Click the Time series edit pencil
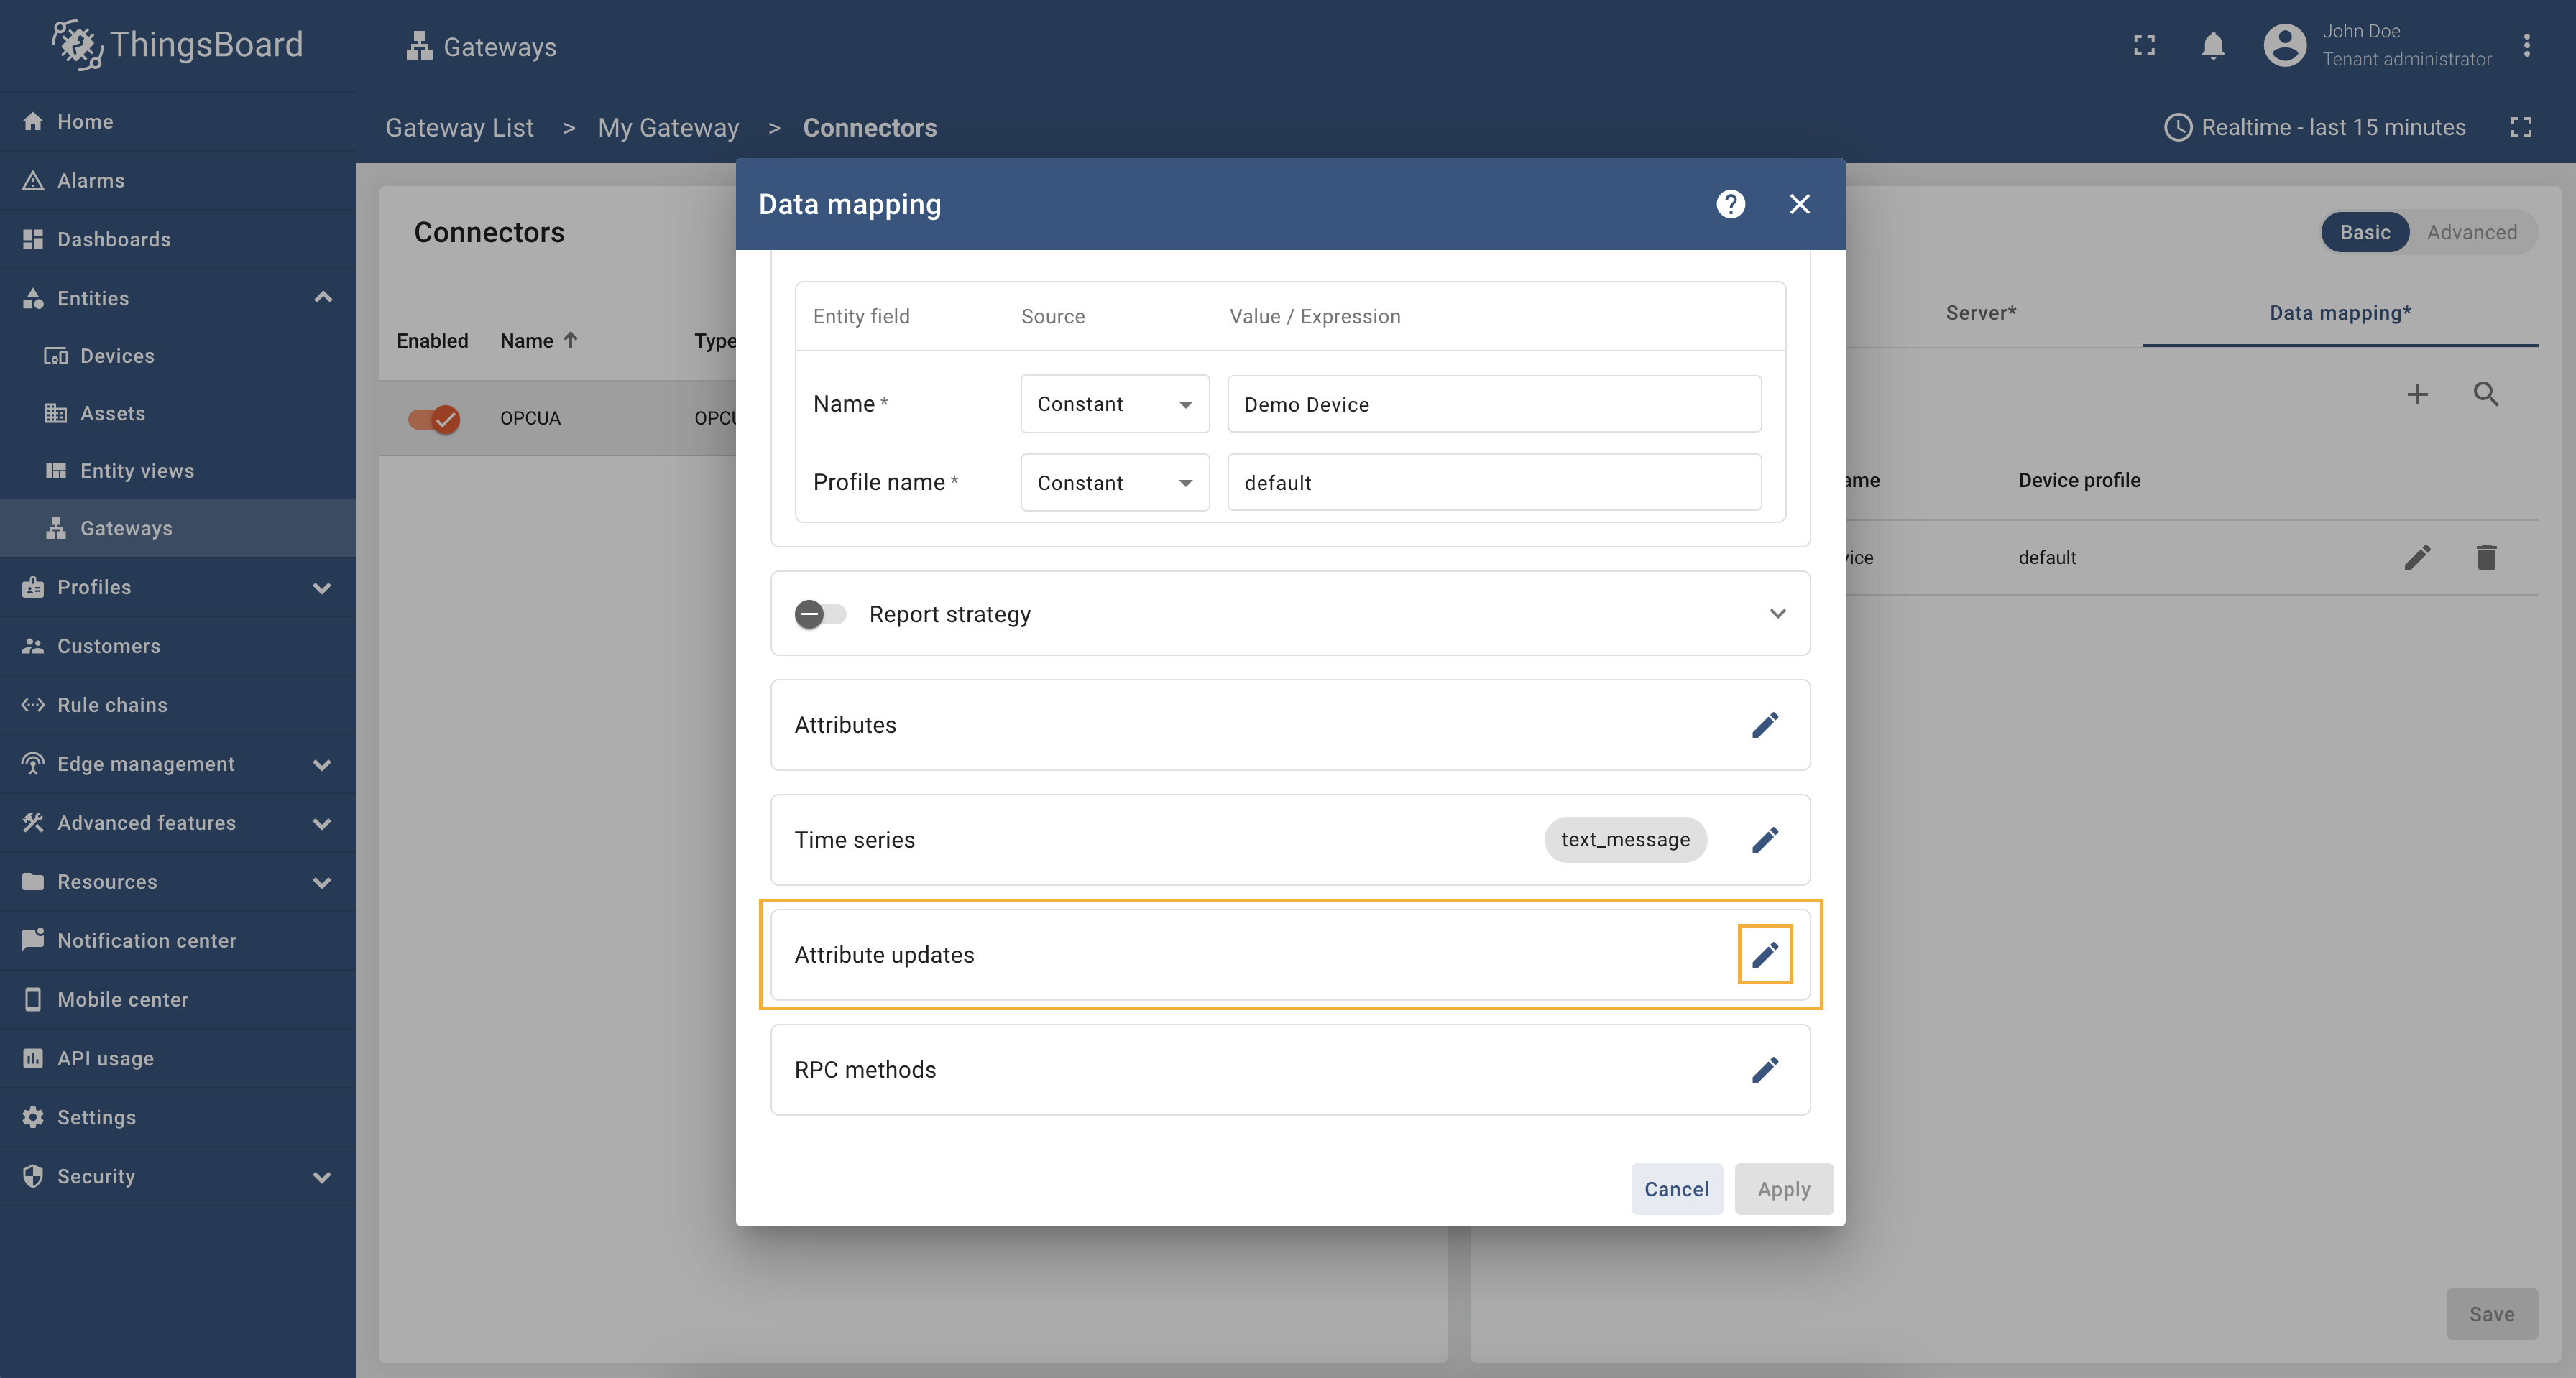The width and height of the screenshot is (2576, 1378). (x=1764, y=839)
